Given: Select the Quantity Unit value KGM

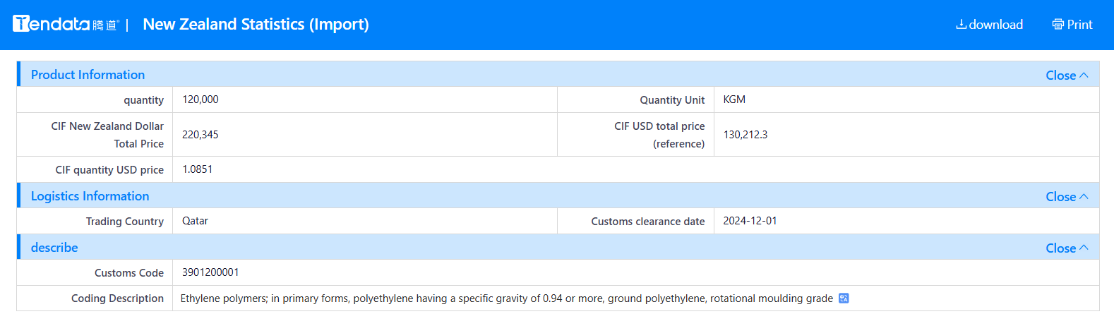Looking at the screenshot, I should point(734,99).
